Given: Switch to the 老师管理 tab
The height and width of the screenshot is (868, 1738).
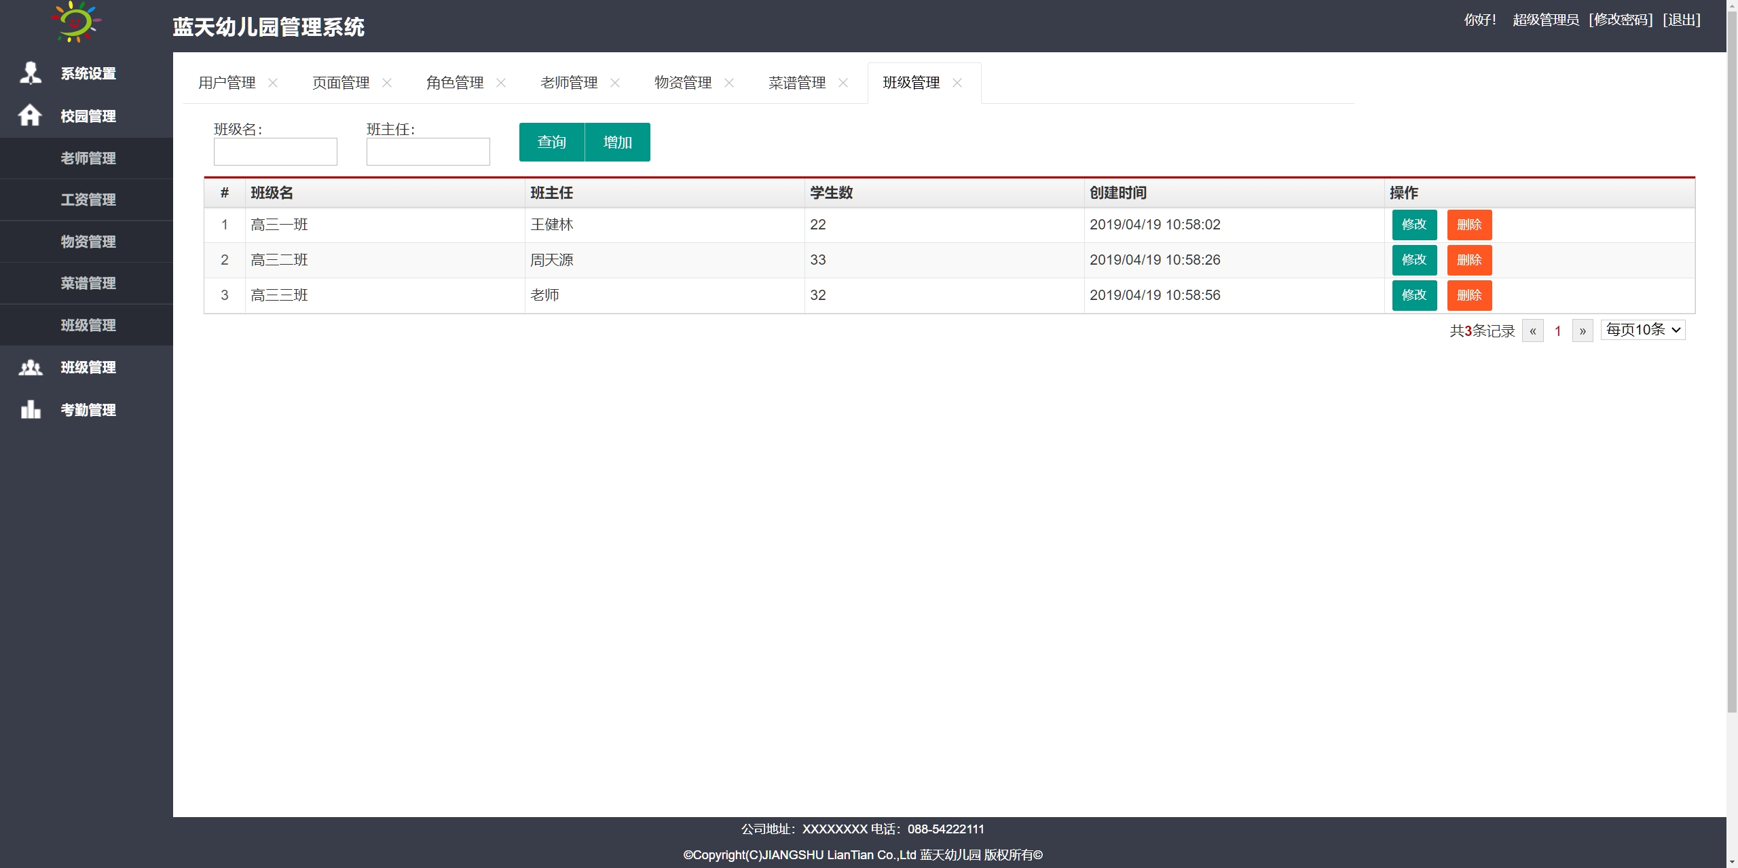Looking at the screenshot, I should (569, 83).
